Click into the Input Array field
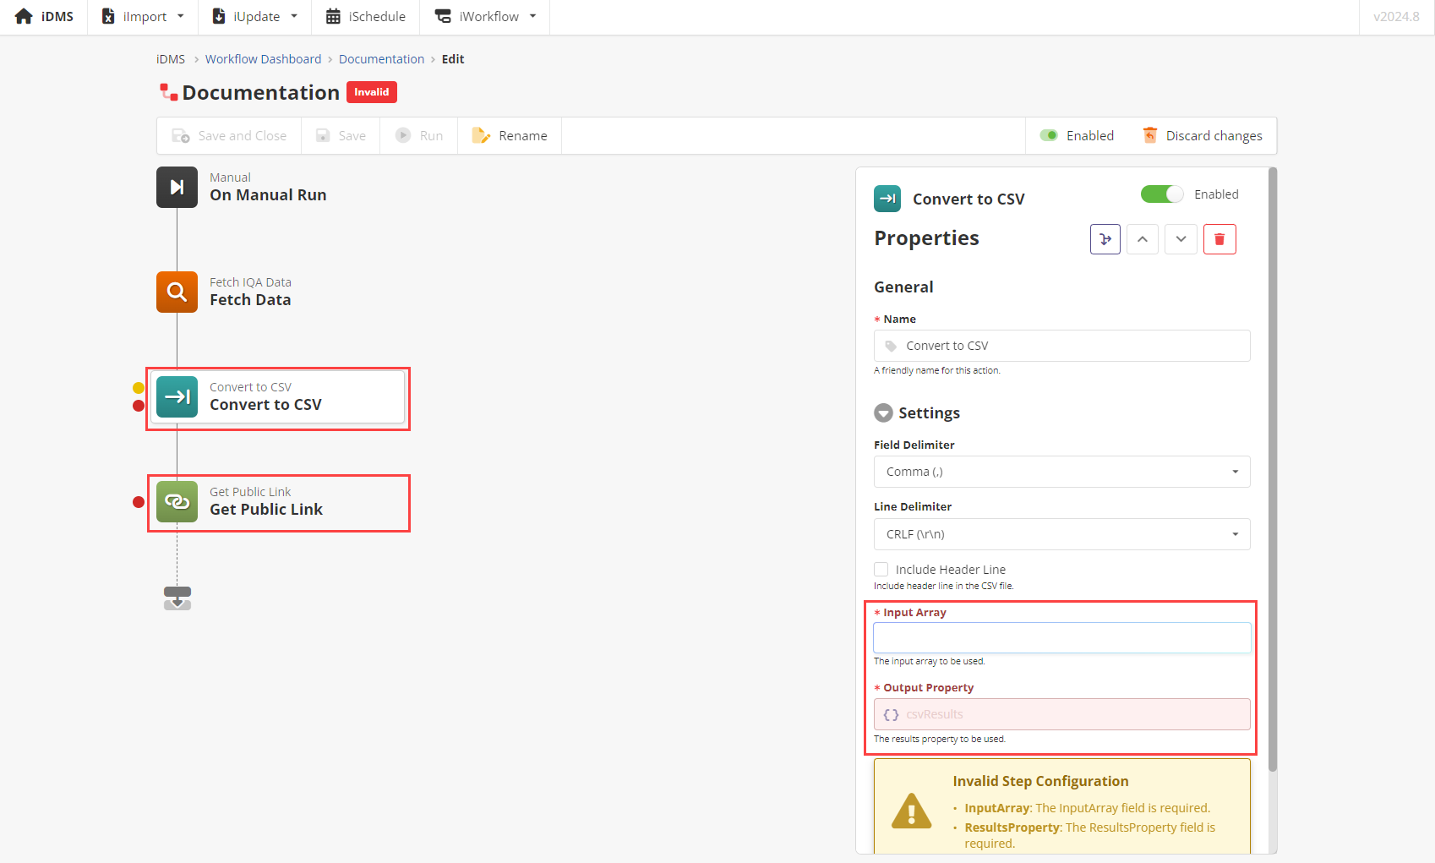Image resolution: width=1435 pixels, height=863 pixels. point(1061,638)
